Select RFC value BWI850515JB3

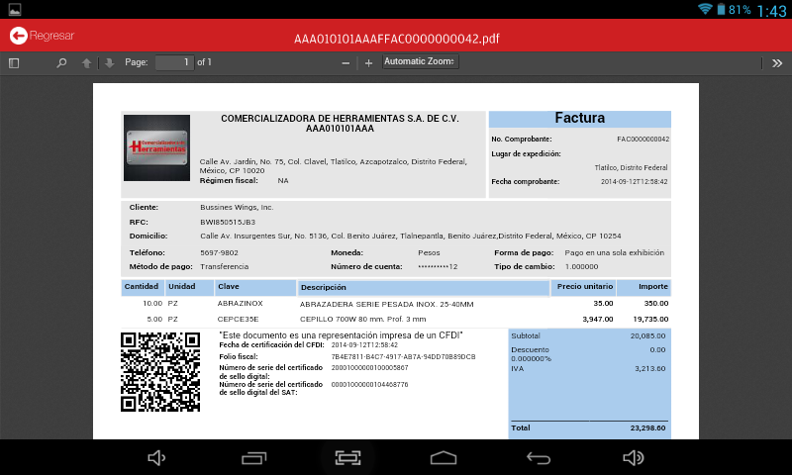click(x=228, y=222)
